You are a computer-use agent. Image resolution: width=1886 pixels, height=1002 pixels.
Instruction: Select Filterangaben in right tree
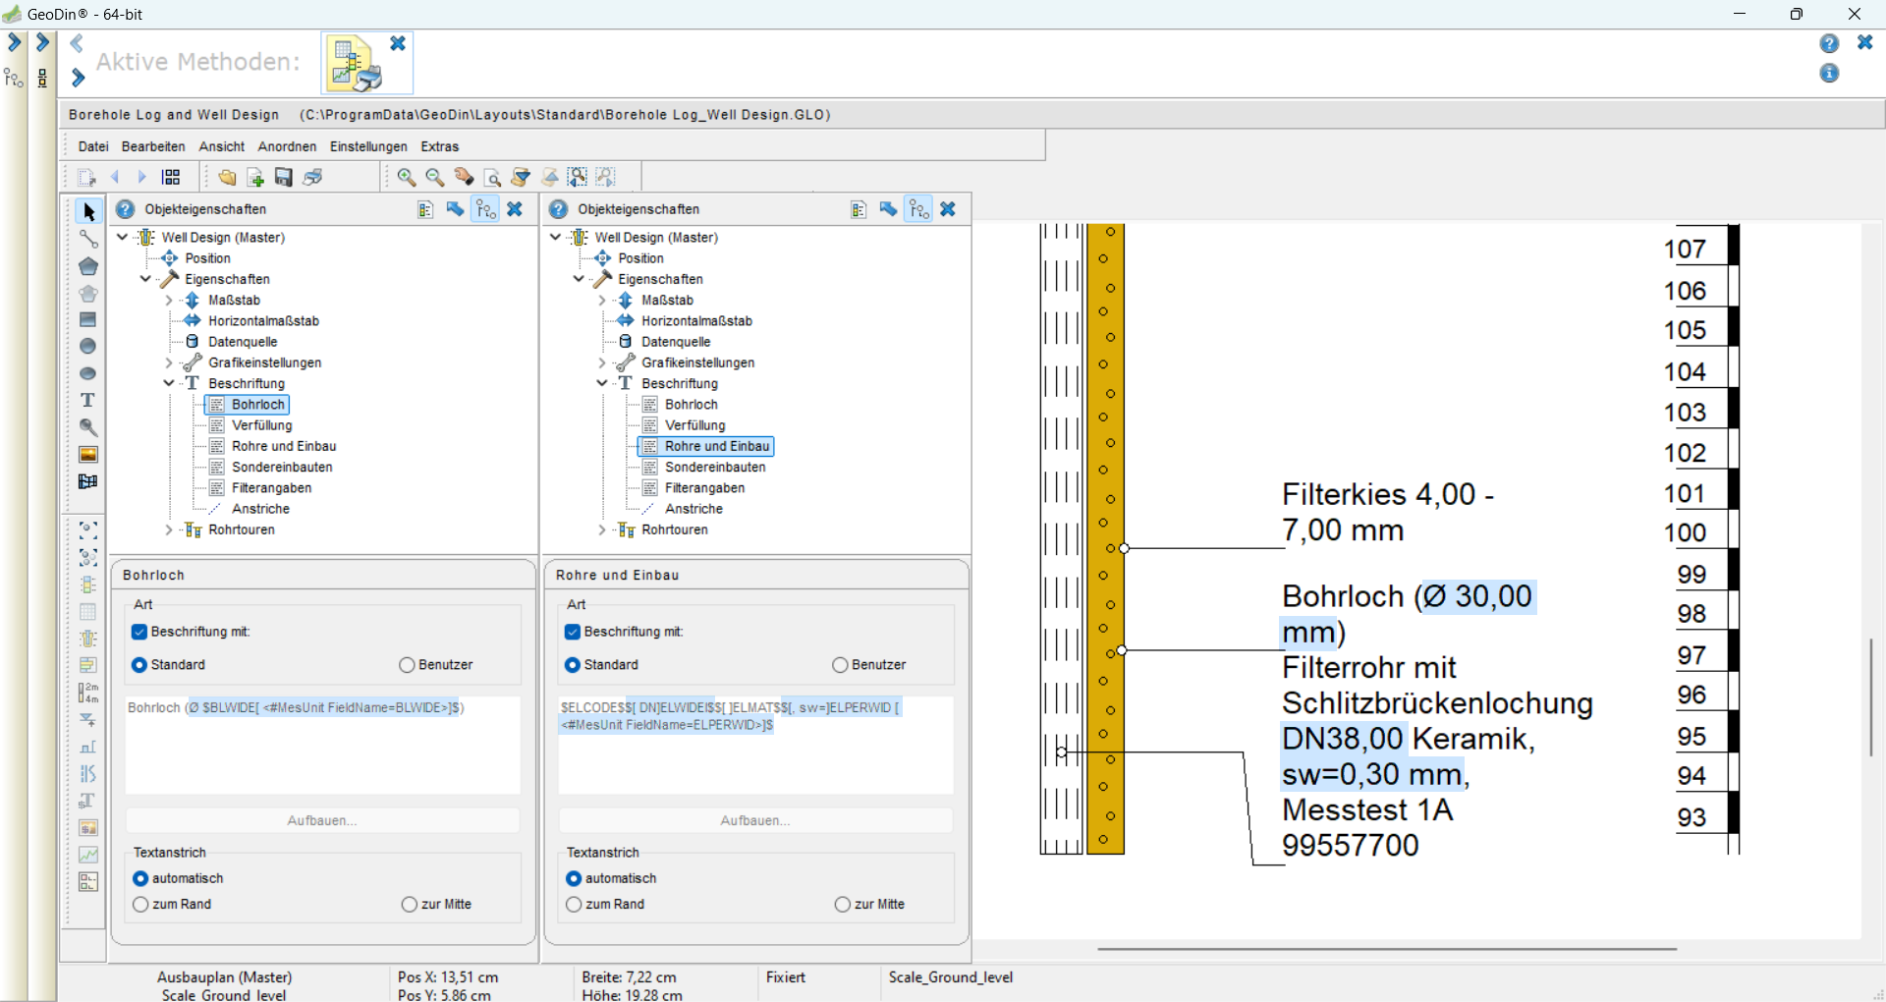pyautogui.click(x=704, y=488)
